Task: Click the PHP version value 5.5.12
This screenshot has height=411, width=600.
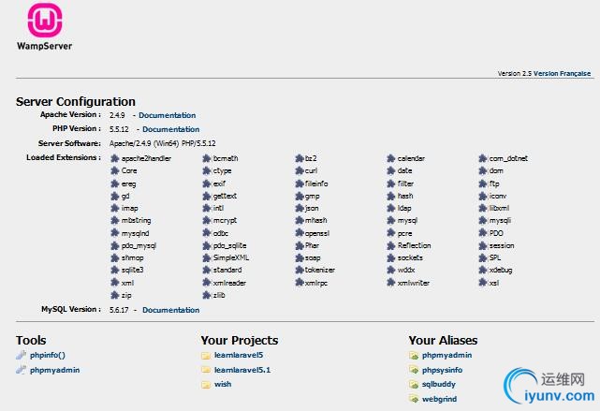Action: [x=119, y=129]
